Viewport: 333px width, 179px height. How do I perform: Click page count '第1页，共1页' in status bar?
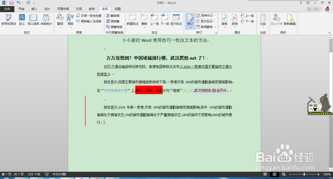click(13, 174)
